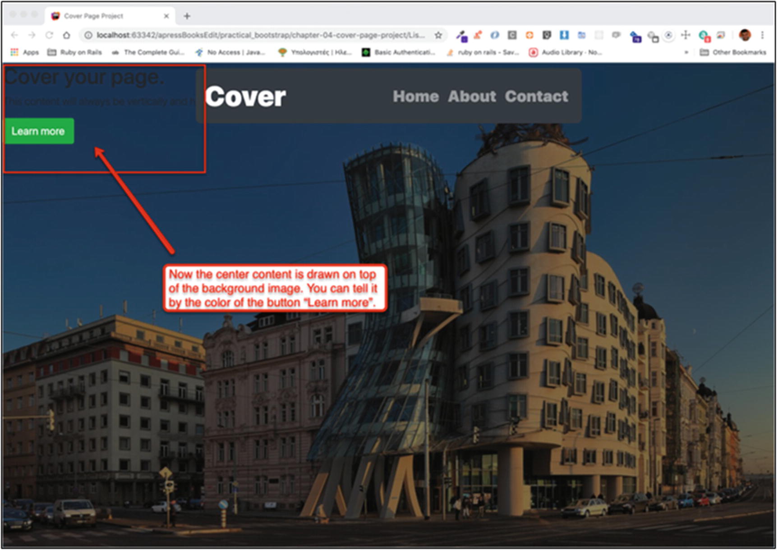Show hidden bookmarks overflow chevron
Image resolution: width=778 pixels, height=551 pixels.
tap(686, 52)
